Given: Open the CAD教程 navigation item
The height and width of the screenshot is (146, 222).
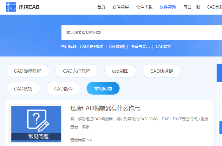Looking at the screenshot, I should pos(214,7).
